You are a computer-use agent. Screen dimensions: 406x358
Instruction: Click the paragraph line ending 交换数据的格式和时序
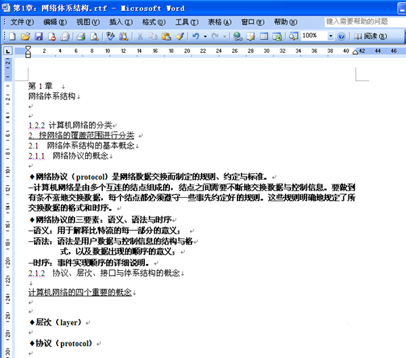[70, 207]
